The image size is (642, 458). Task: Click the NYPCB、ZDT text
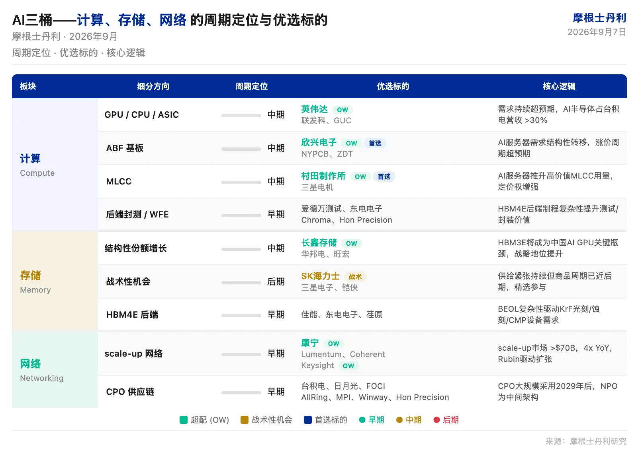pyautogui.click(x=327, y=154)
